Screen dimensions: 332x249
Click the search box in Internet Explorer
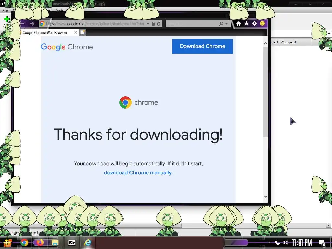(x=192, y=24)
